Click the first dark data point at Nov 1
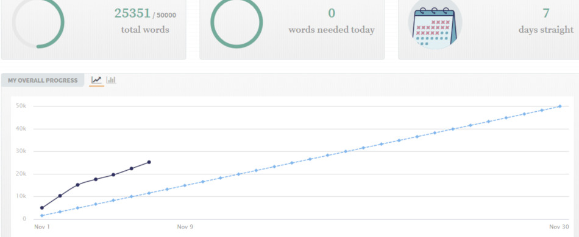This screenshot has width=579, height=237. click(x=42, y=208)
